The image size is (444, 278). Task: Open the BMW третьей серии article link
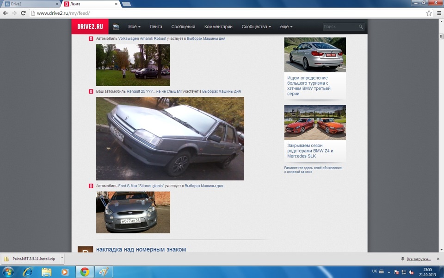point(309,86)
